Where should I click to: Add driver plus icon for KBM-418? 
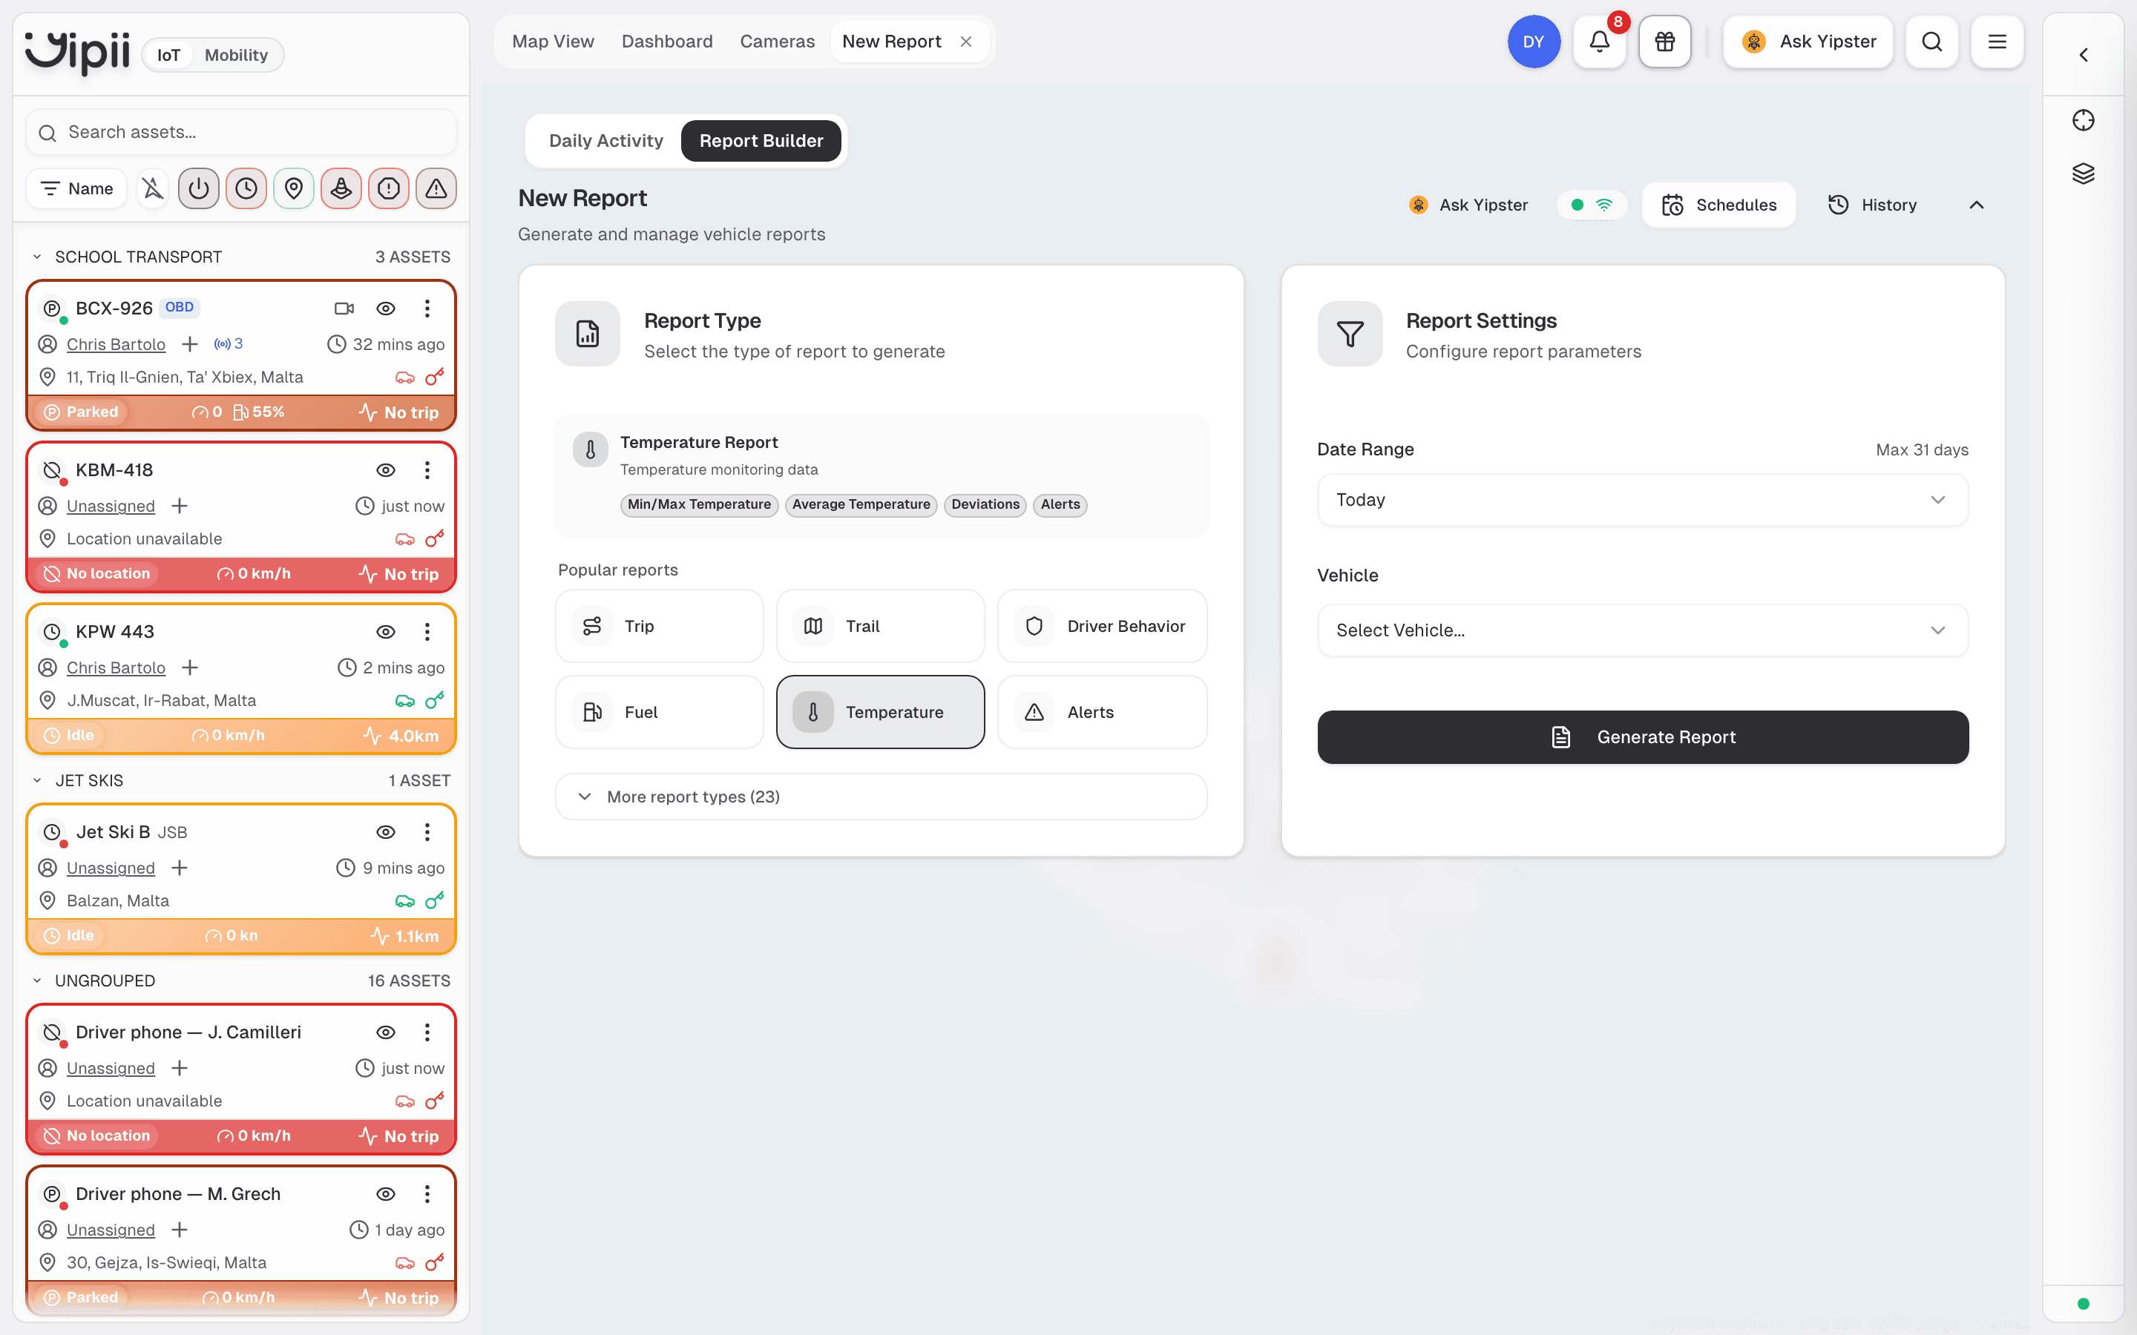tap(180, 506)
